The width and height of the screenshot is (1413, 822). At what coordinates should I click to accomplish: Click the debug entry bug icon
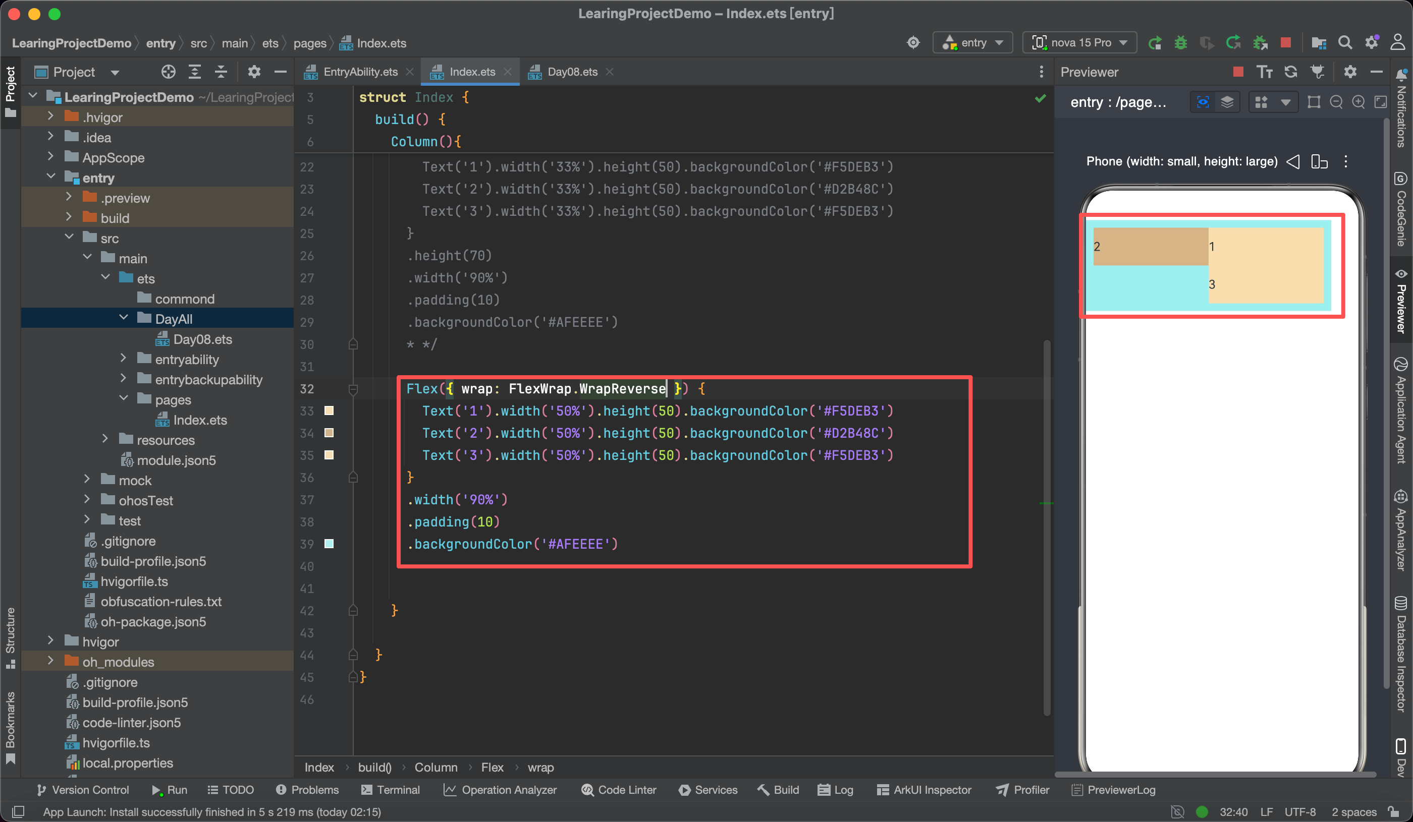click(x=1181, y=42)
